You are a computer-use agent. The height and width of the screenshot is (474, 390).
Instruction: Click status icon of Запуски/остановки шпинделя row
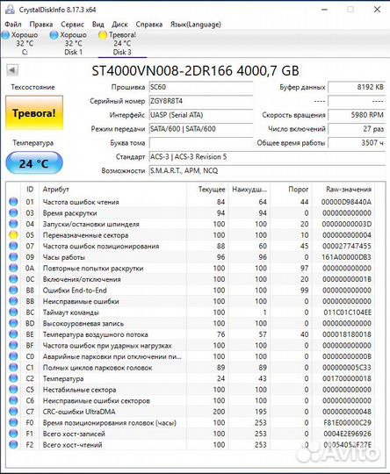[13, 224]
